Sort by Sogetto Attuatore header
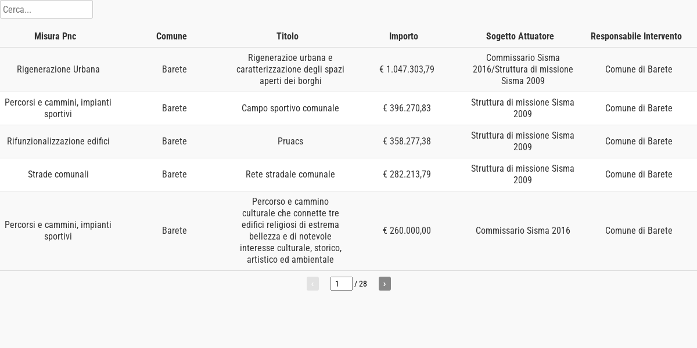This screenshot has width=697, height=348. tap(520, 36)
